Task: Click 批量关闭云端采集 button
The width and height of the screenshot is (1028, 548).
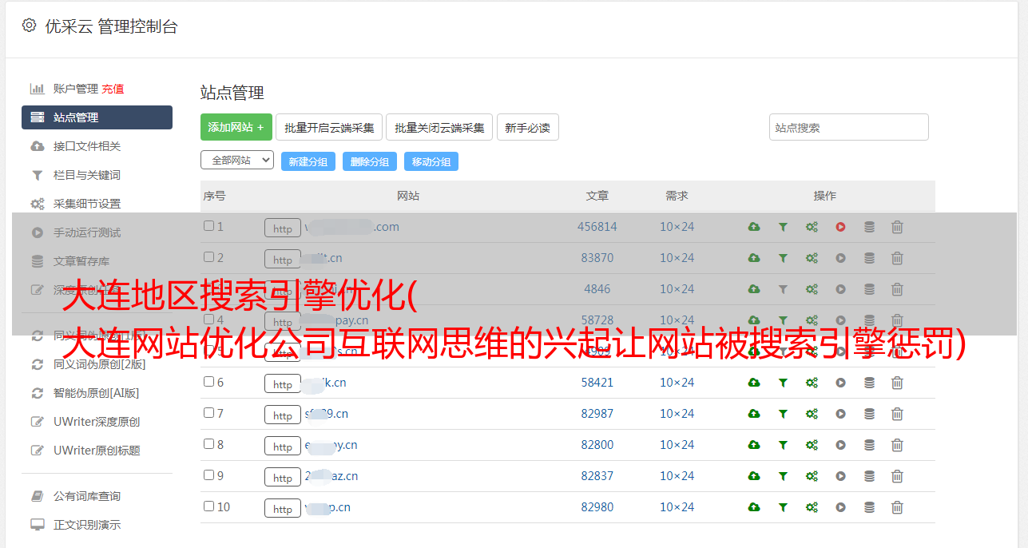Action: point(439,127)
